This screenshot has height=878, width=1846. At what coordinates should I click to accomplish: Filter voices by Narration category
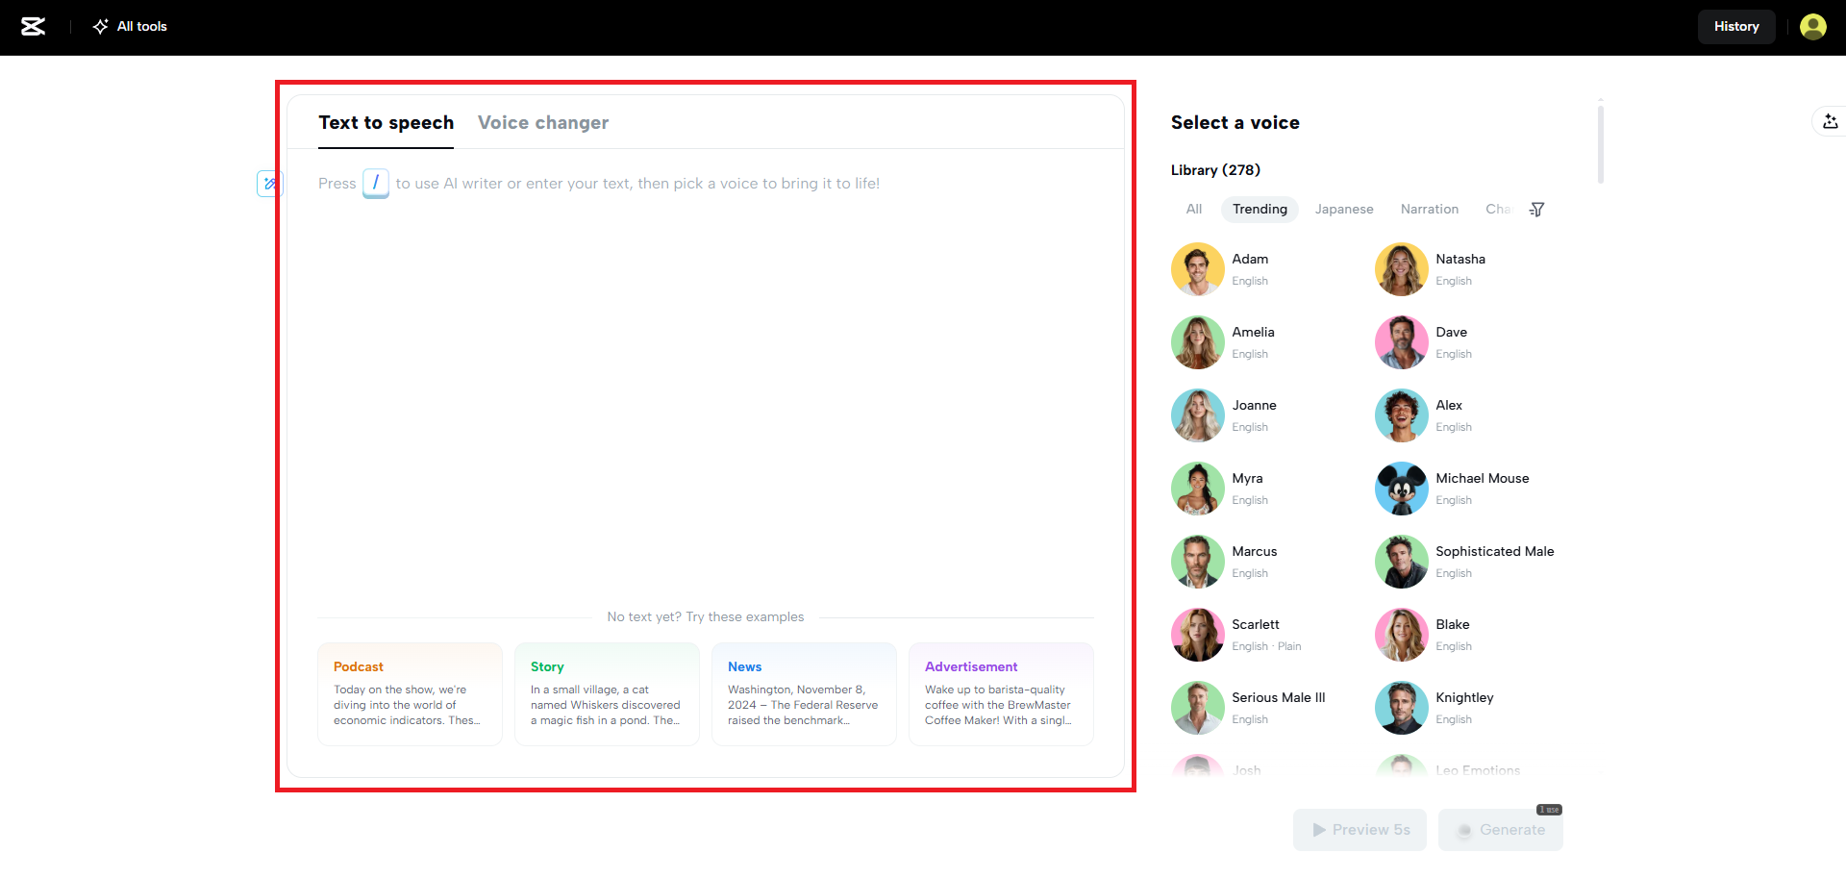tap(1429, 210)
